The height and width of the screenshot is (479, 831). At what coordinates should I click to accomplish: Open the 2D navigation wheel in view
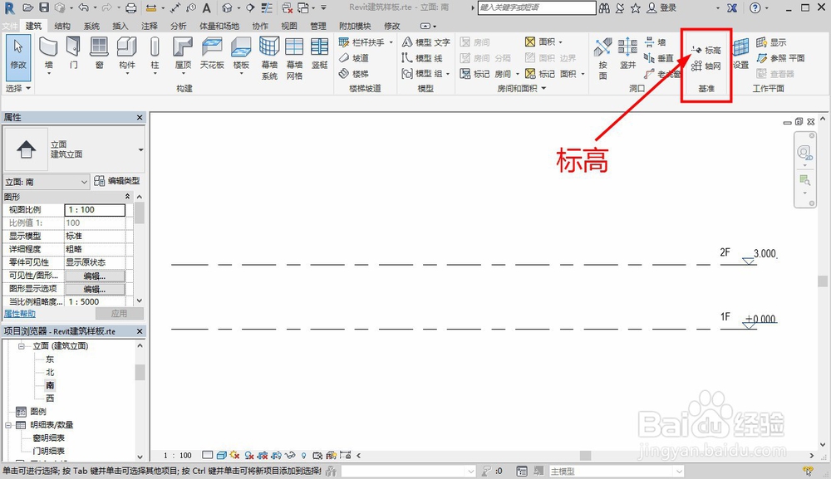tap(804, 153)
